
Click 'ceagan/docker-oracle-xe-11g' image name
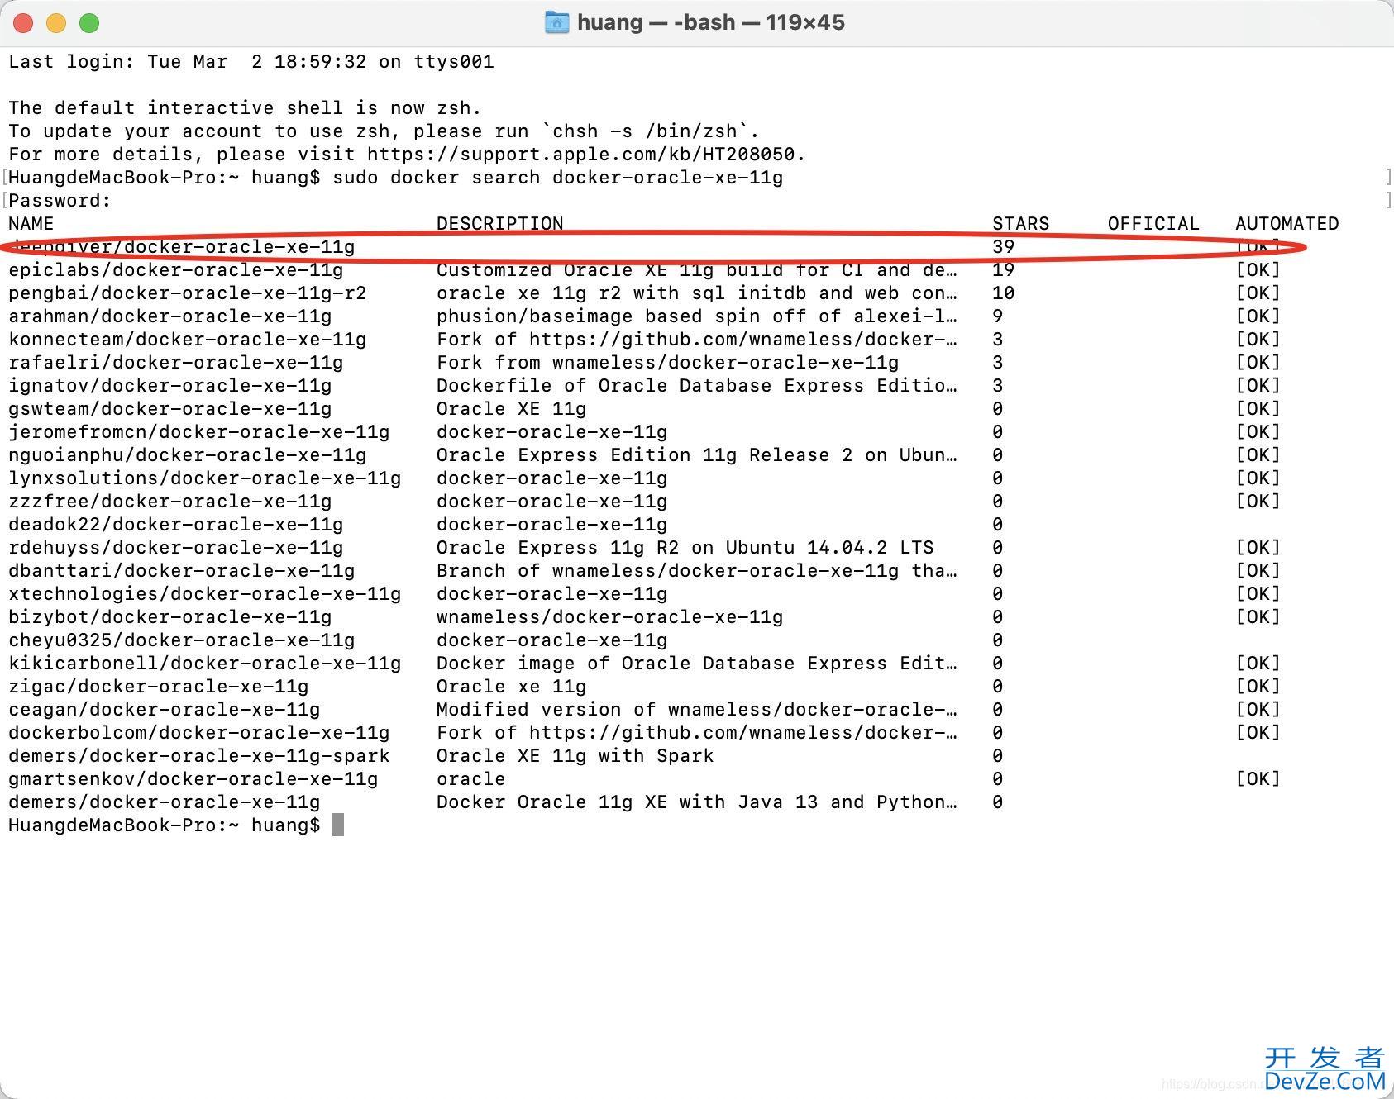(165, 709)
